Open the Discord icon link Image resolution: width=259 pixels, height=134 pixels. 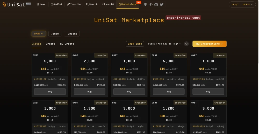pyautogui.click(x=156, y=4)
